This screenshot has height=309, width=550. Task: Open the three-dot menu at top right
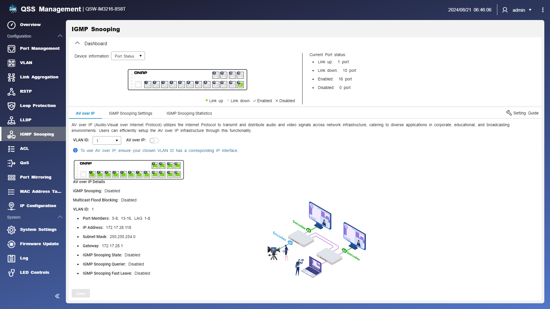[543, 10]
